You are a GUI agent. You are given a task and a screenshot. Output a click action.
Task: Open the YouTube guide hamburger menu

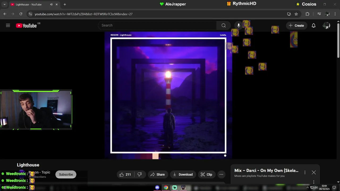pyautogui.click(x=8, y=25)
